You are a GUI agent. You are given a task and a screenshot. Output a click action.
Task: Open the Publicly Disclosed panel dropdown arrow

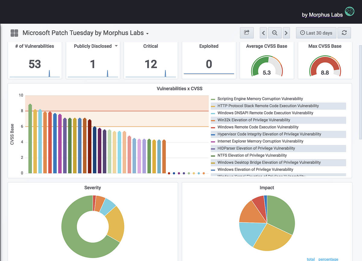pos(116,46)
